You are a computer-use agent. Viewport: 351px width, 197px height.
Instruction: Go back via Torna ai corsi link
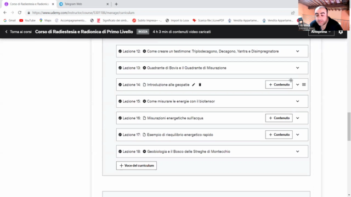(x=18, y=32)
